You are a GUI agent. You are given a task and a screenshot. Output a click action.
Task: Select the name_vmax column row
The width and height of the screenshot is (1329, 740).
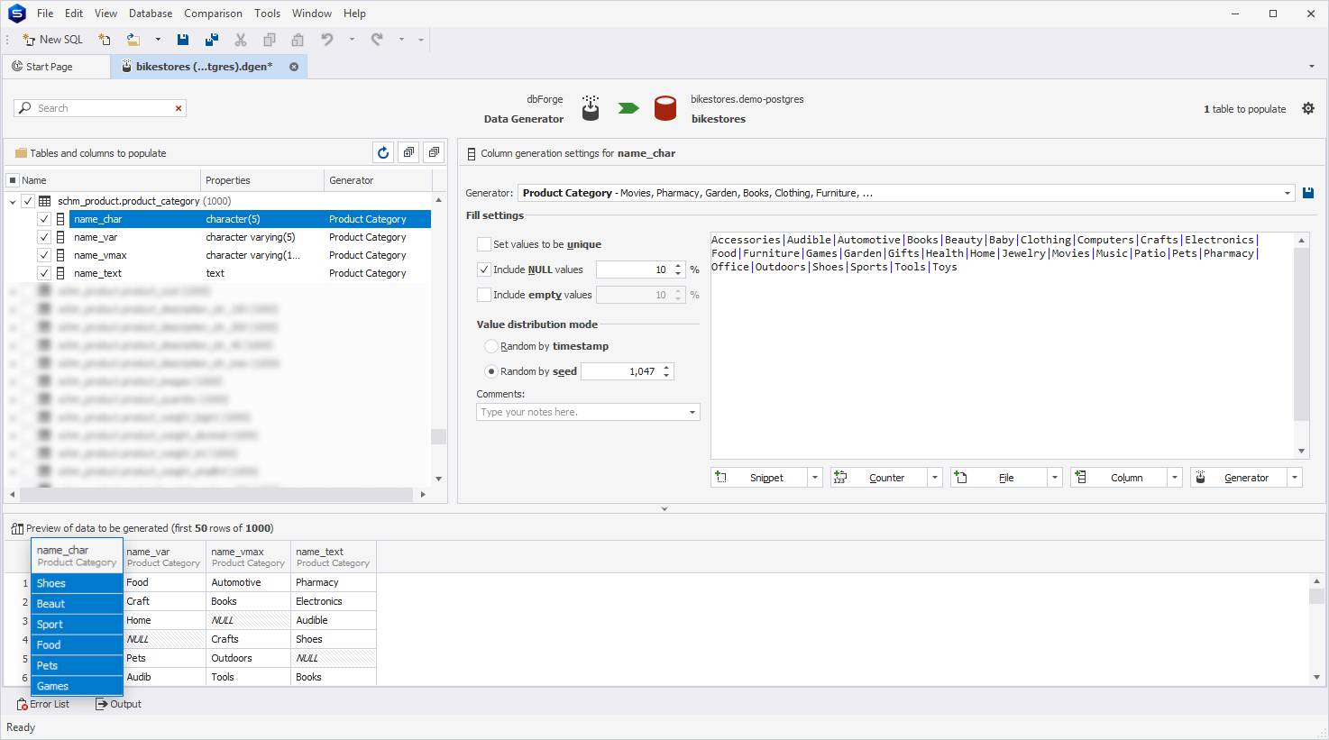(x=250, y=255)
